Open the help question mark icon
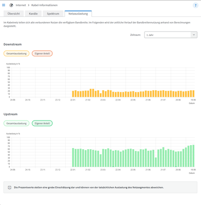Image resolution: width=201 pixels, height=205 pixels. (x=195, y=5)
